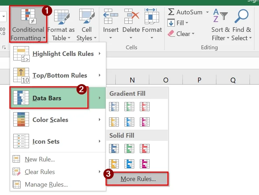This screenshot has height=195, width=259.
Task: Select column N header
Action: pos(132,80)
